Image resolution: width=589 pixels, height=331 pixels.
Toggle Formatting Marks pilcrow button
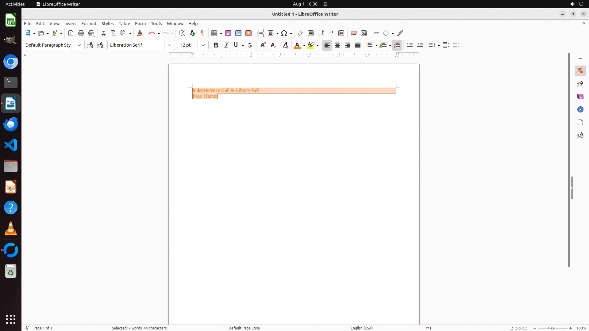[x=202, y=33]
